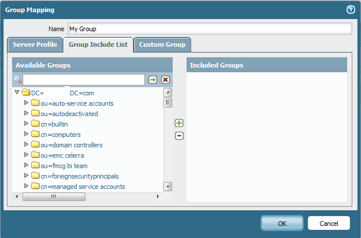The height and width of the screenshot is (238, 361).
Task: Click the cn=builtin folder icon
Action: 35,124
